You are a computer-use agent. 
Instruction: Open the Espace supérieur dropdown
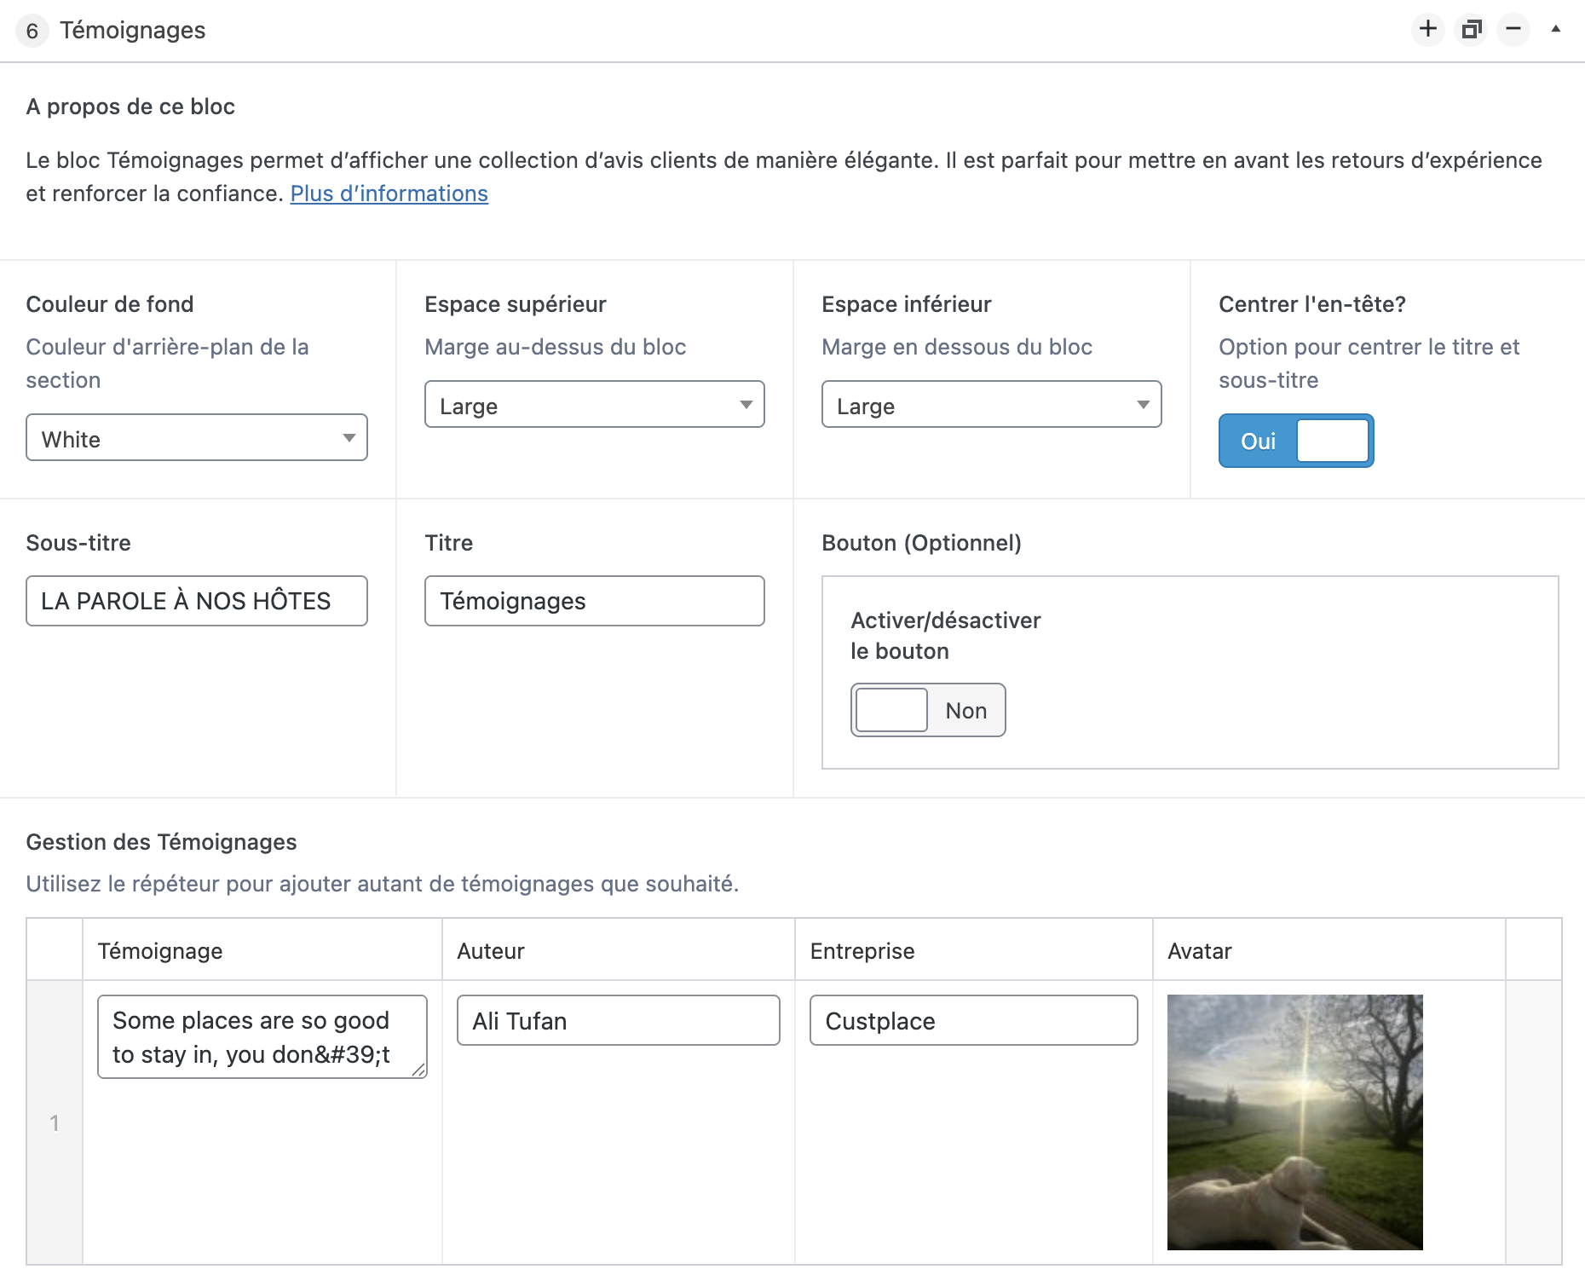594,405
